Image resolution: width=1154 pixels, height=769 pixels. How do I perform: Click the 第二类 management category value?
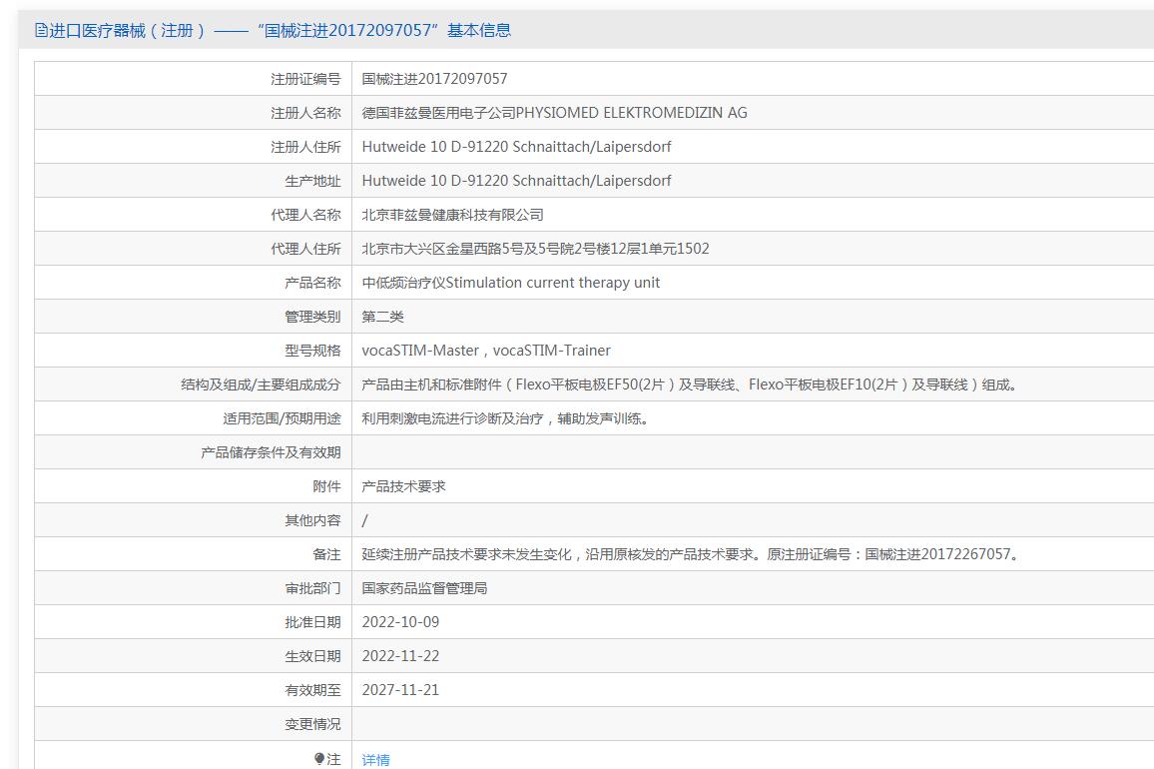[x=382, y=317]
